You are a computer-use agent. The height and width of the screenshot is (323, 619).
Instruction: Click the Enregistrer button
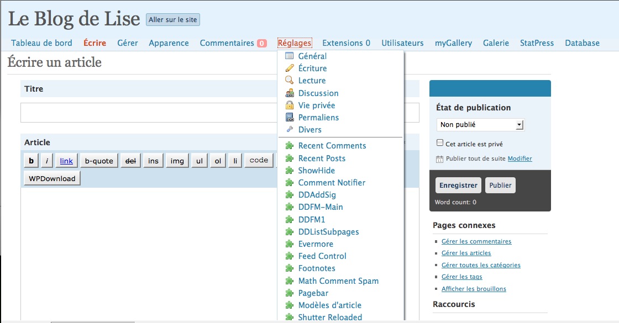[x=458, y=186]
